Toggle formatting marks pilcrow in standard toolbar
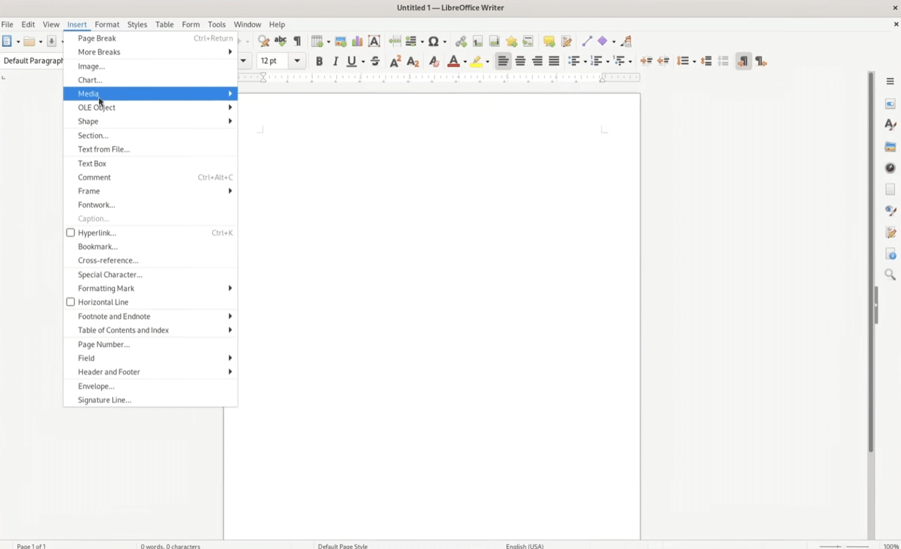901x549 pixels. pyautogui.click(x=297, y=41)
